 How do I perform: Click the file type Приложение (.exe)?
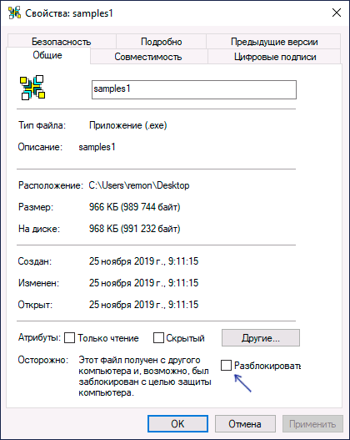128,125
